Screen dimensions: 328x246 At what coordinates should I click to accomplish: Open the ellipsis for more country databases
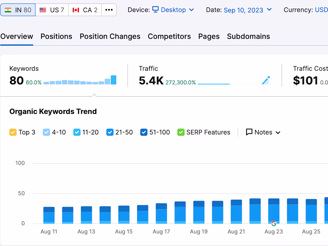pyautogui.click(x=109, y=10)
